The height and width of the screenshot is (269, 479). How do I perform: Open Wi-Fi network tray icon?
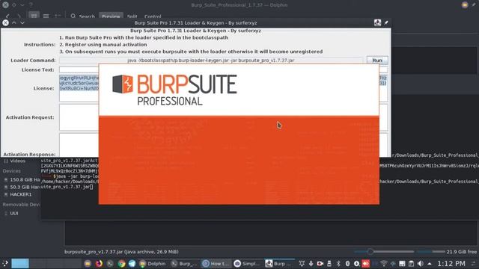(384, 263)
